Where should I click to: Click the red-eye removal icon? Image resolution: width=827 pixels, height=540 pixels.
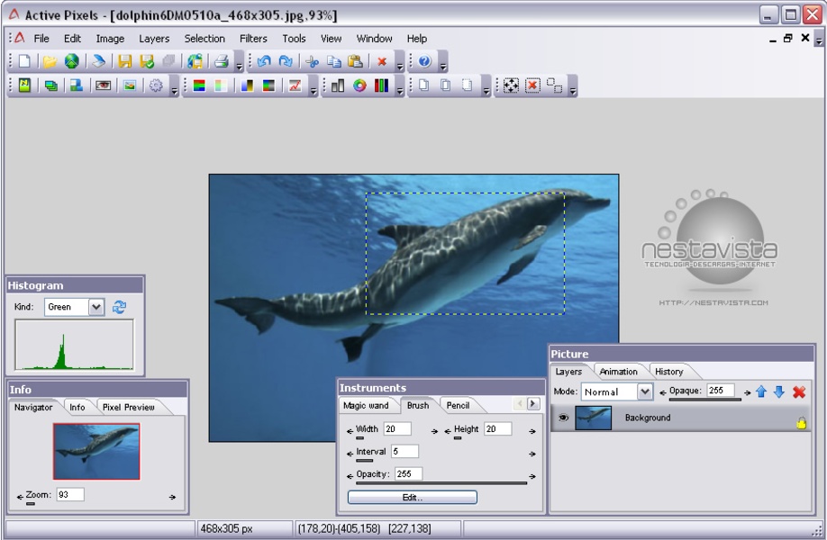104,86
